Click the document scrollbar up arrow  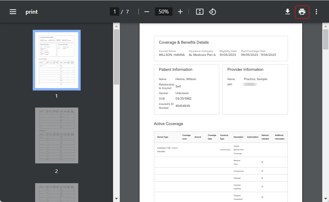coord(325,26)
